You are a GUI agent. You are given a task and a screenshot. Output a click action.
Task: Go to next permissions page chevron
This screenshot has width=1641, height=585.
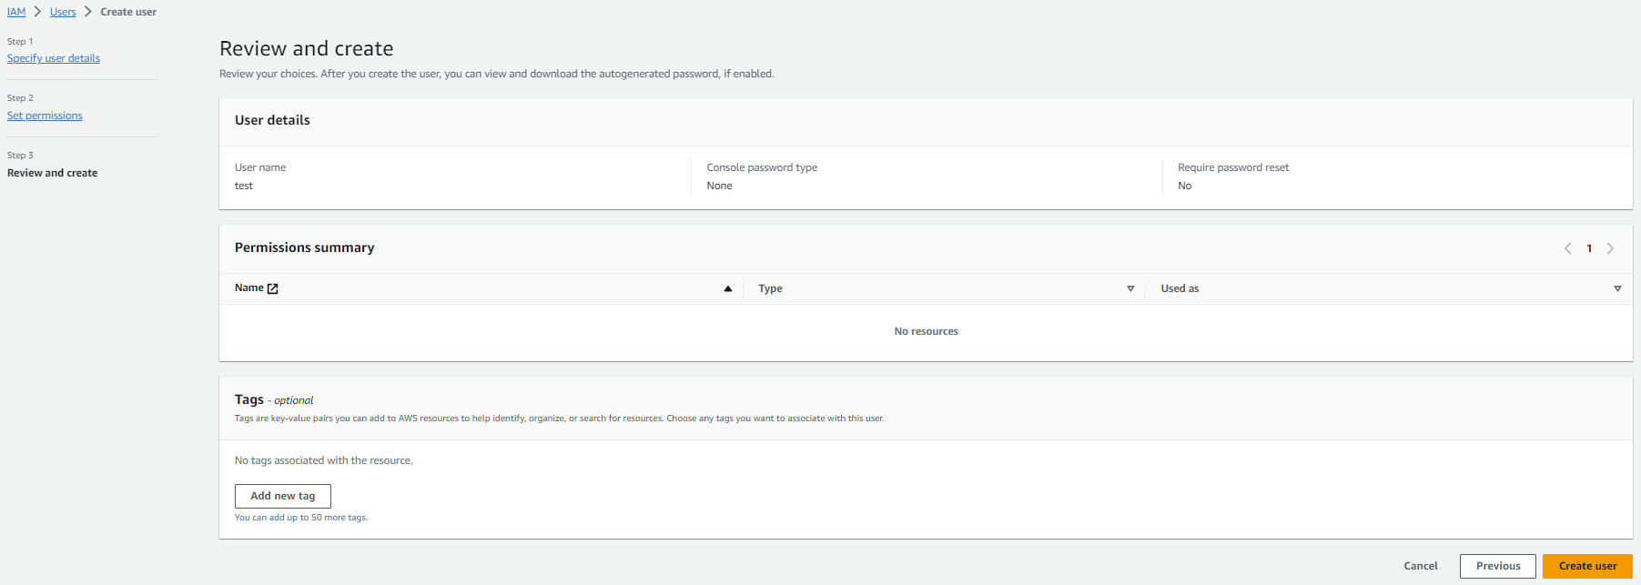click(1609, 248)
